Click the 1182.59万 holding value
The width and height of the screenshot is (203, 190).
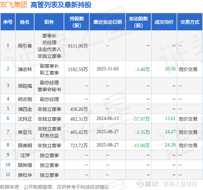pyautogui.click(x=78, y=69)
